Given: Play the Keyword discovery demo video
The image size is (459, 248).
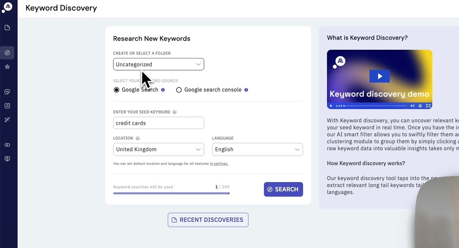Looking at the screenshot, I should coord(380,76).
